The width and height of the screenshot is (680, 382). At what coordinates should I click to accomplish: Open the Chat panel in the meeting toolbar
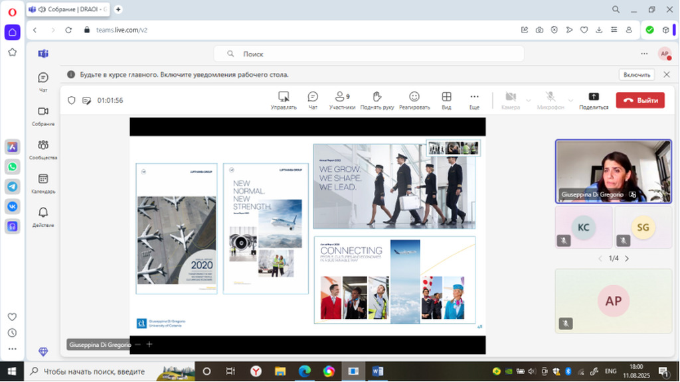click(313, 99)
